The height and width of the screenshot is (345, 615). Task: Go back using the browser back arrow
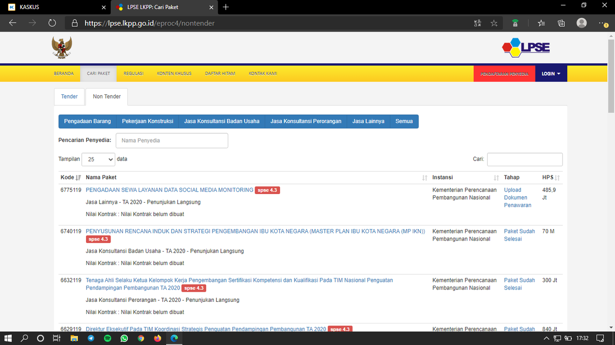(x=12, y=23)
